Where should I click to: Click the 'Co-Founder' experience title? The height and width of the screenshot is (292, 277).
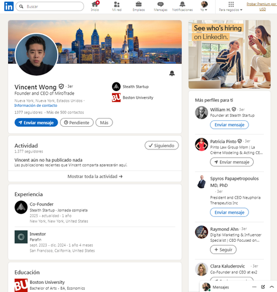click(41, 204)
